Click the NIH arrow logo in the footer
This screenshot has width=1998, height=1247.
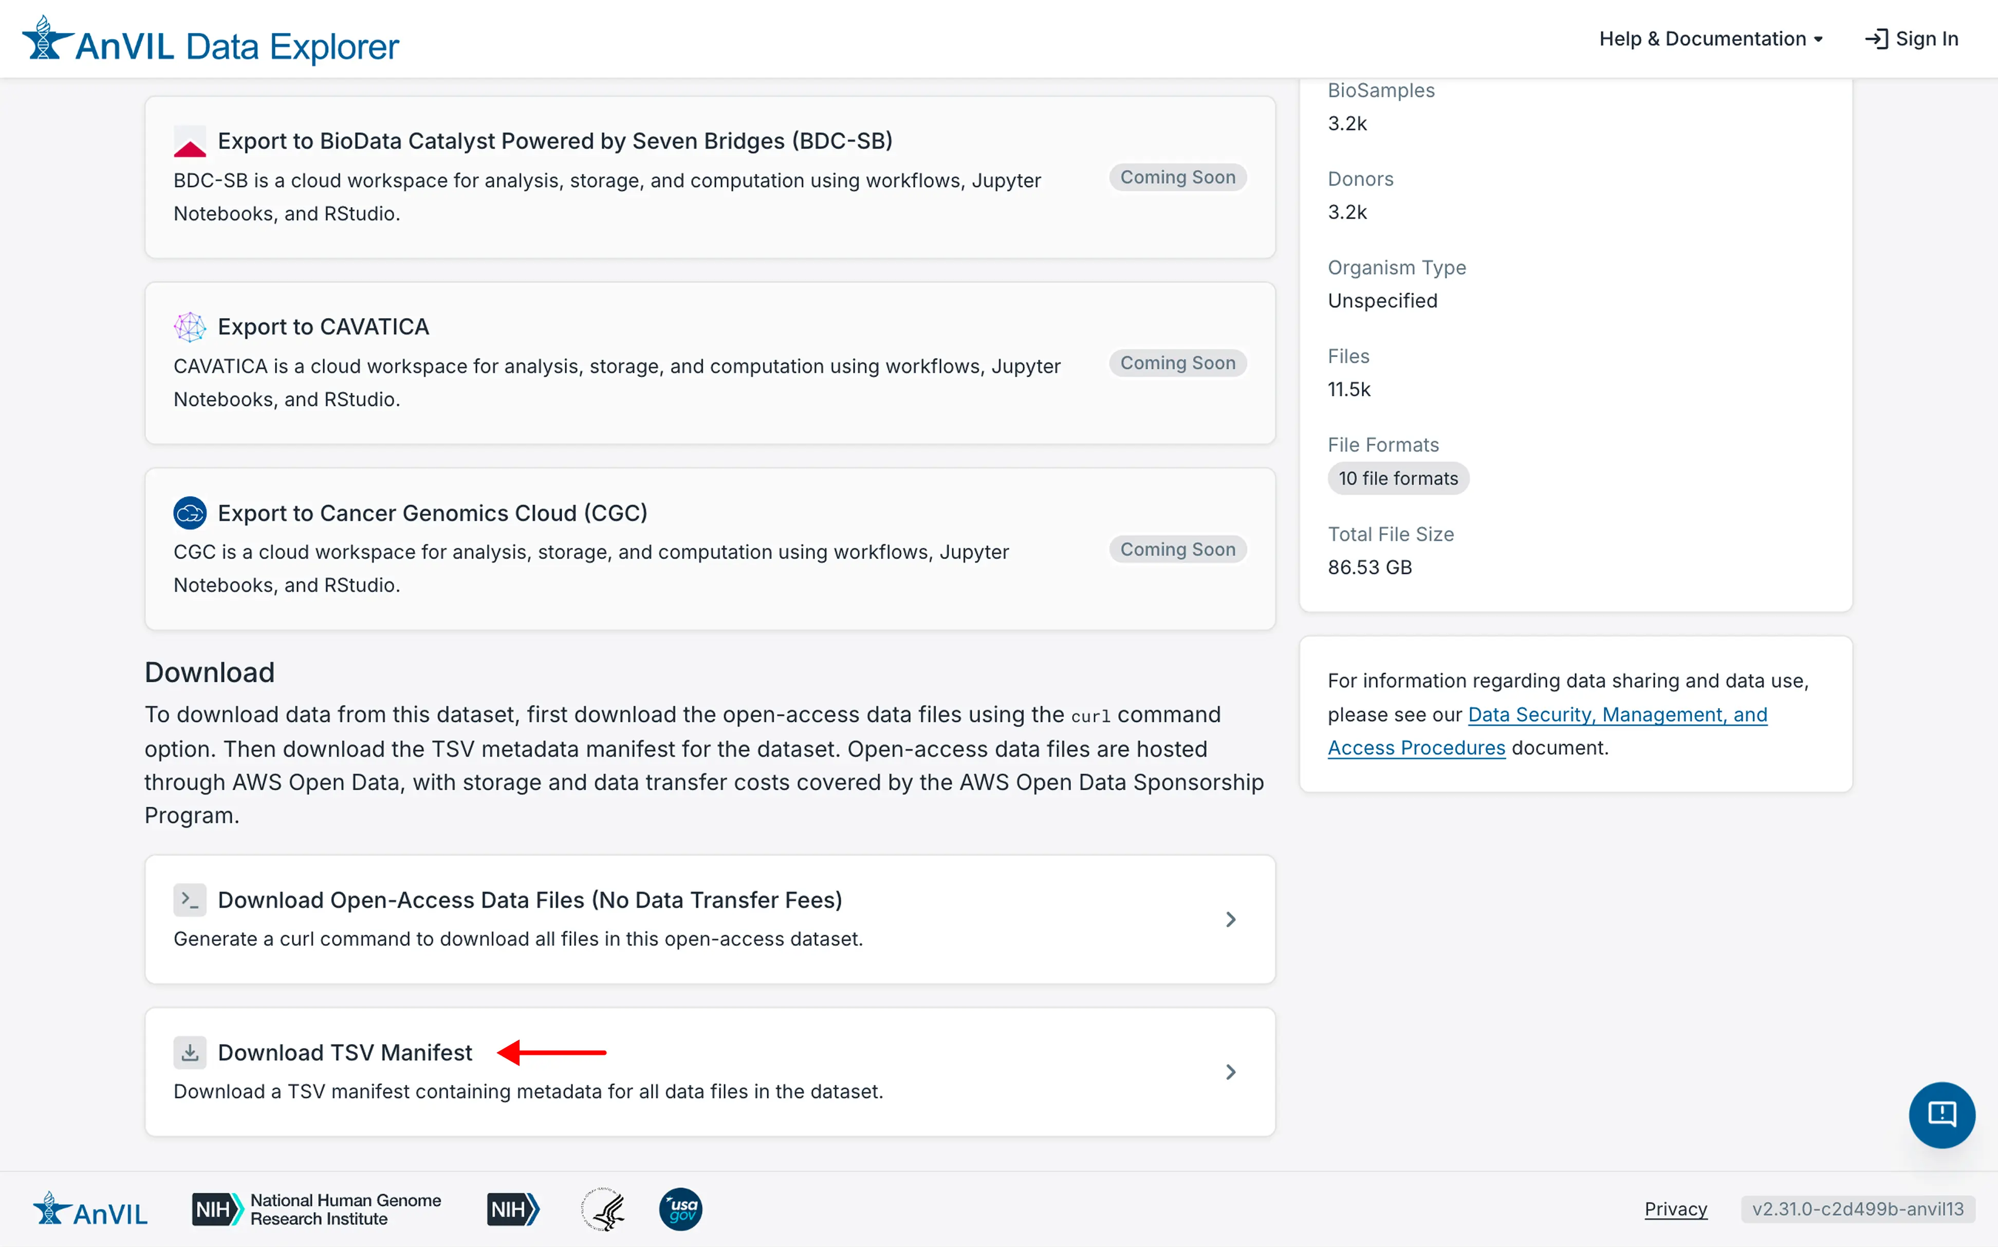512,1209
